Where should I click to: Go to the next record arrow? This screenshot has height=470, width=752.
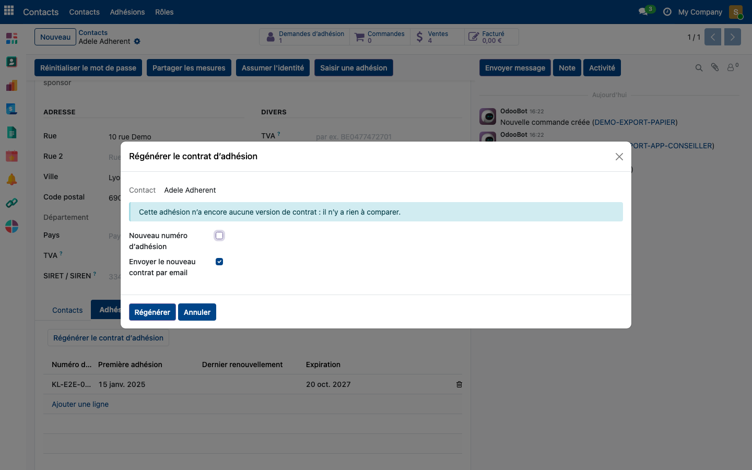pos(732,37)
